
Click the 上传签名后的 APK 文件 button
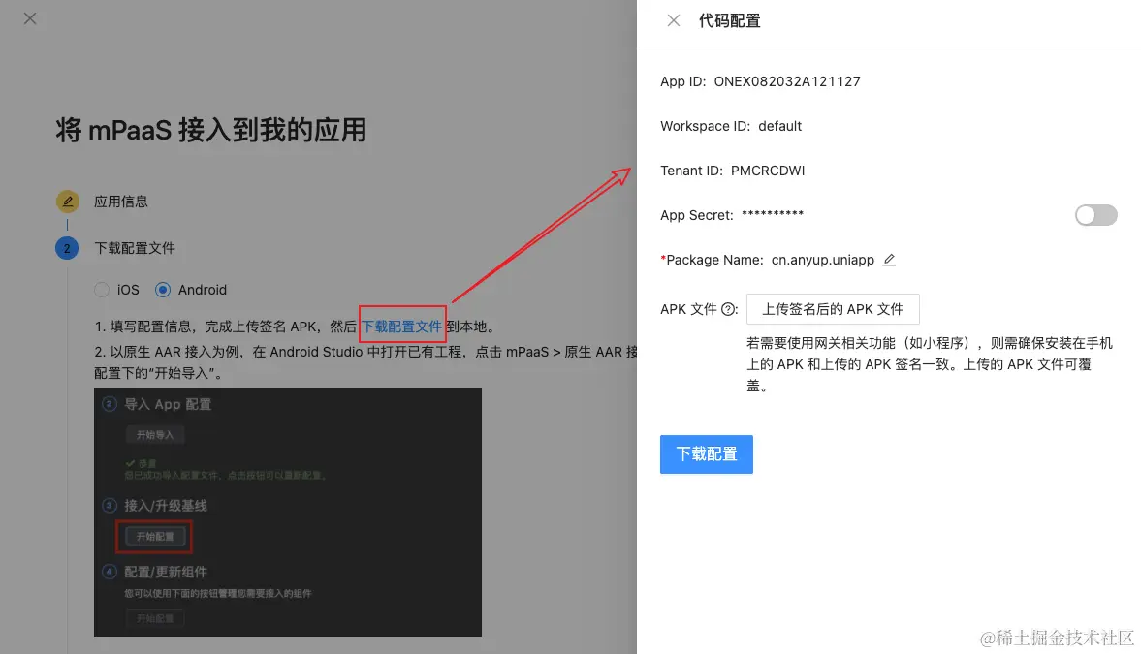tap(832, 309)
